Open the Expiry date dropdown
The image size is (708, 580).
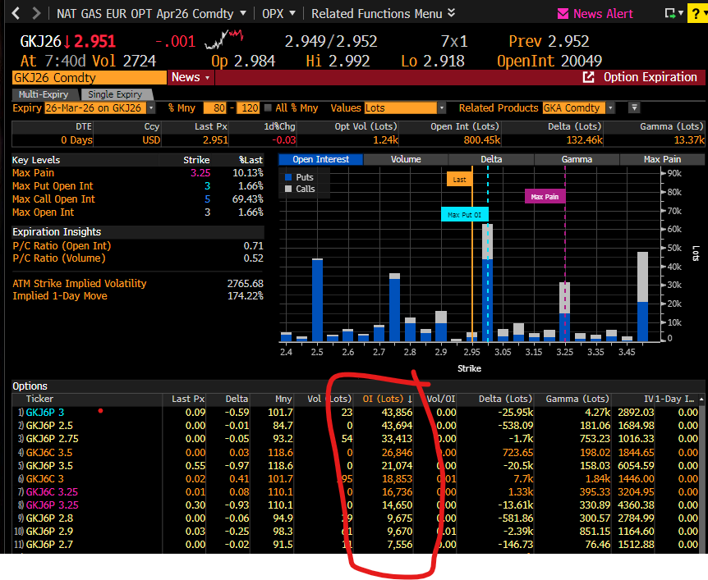pyautogui.click(x=151, y=107)
